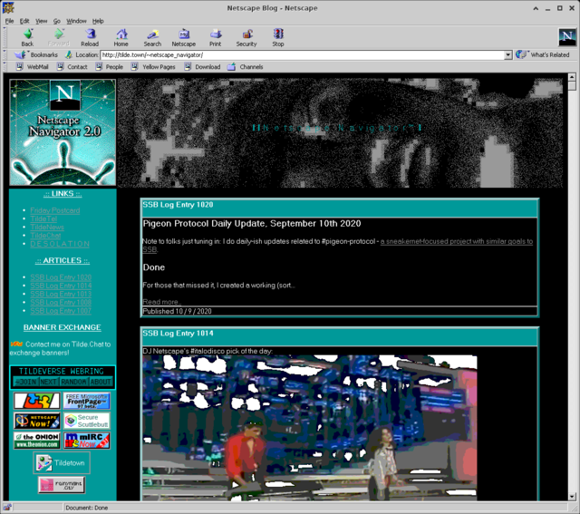Click Read more under Pigeon Protocol post
580x514 pixels.
click(161, 302)
